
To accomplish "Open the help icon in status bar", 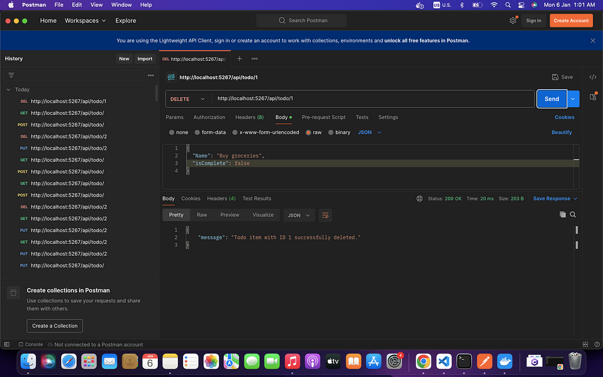I will tap(597, 344).
